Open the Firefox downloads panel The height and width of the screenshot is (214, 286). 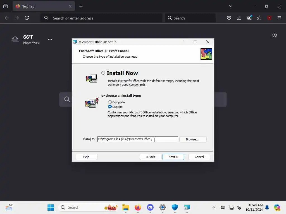coord(239,18)
